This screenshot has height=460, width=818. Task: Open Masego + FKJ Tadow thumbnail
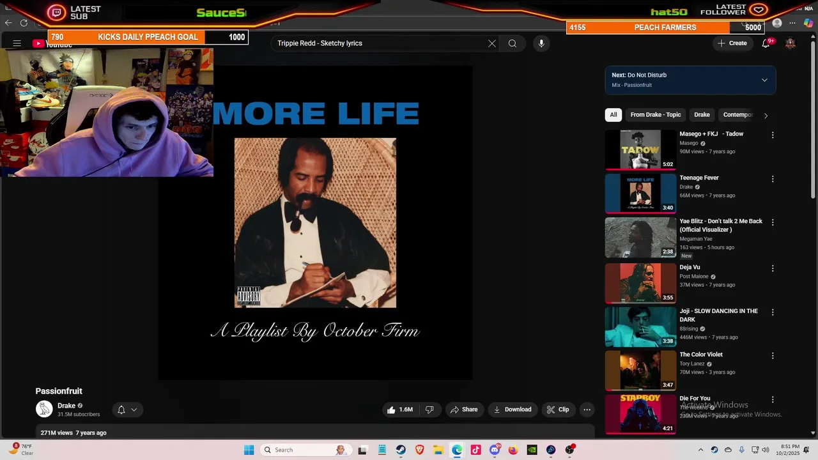(x=640, y=150)
